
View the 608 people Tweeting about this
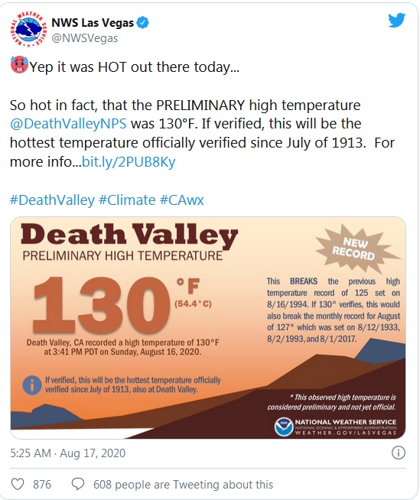click(x=183, y=485)
